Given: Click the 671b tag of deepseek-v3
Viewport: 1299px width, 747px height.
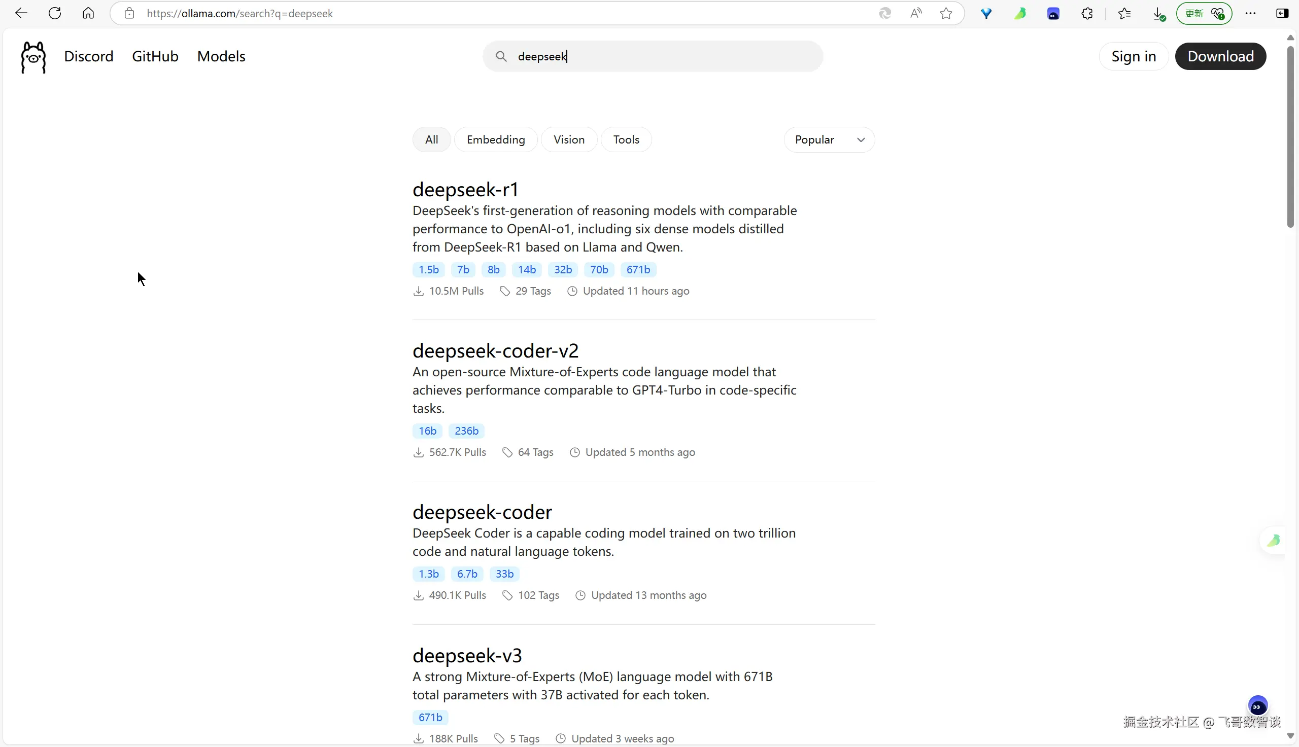Looking at the screenshot, I should coord(430,717).
